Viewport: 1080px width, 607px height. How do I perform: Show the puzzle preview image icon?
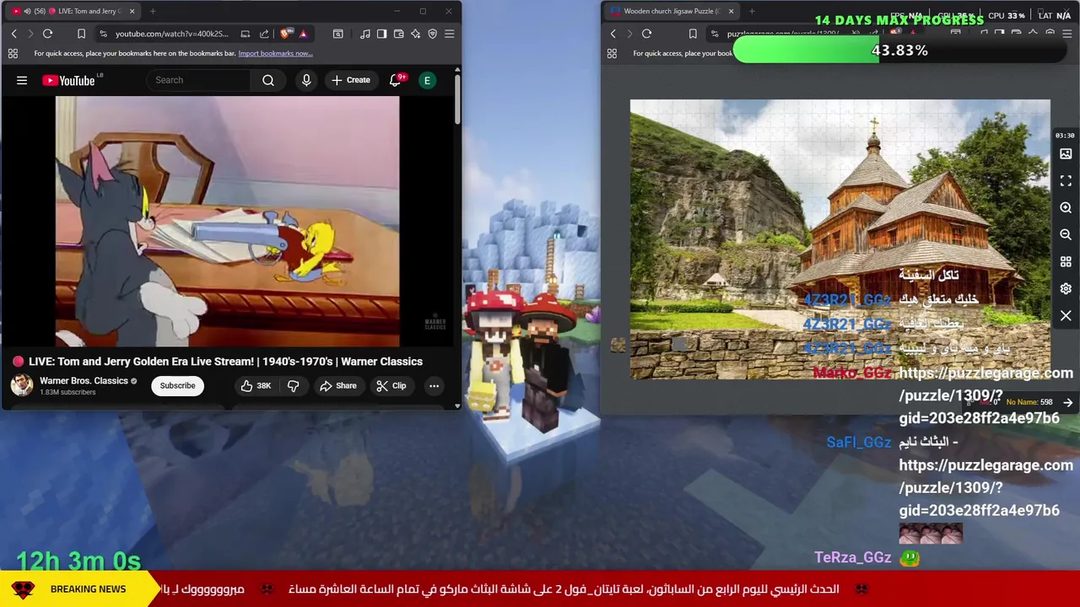click(1066, 154)
